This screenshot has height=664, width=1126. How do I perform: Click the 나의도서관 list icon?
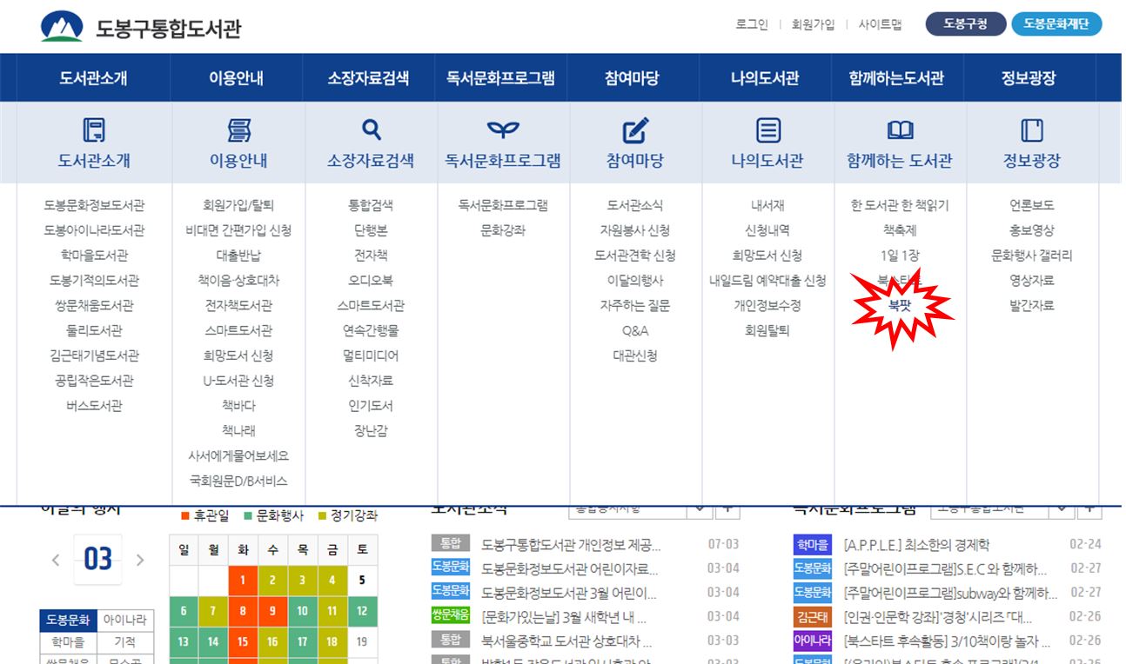[767, 130]
